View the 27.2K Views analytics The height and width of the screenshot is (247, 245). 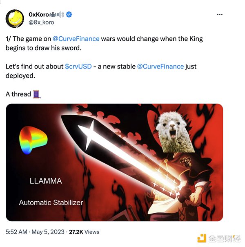click(x=84, y=232)
